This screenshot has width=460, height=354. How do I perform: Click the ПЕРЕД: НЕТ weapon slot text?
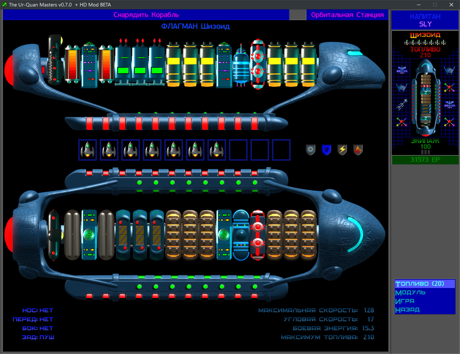33,319
